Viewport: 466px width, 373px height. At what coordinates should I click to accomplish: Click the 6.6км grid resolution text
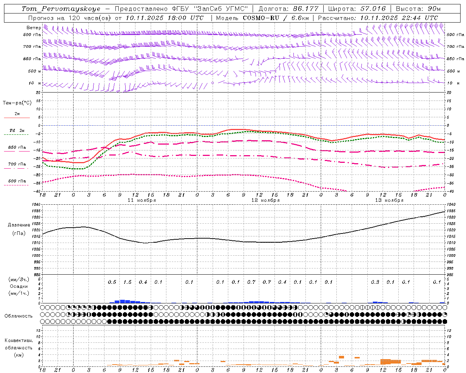click(300, 17)
